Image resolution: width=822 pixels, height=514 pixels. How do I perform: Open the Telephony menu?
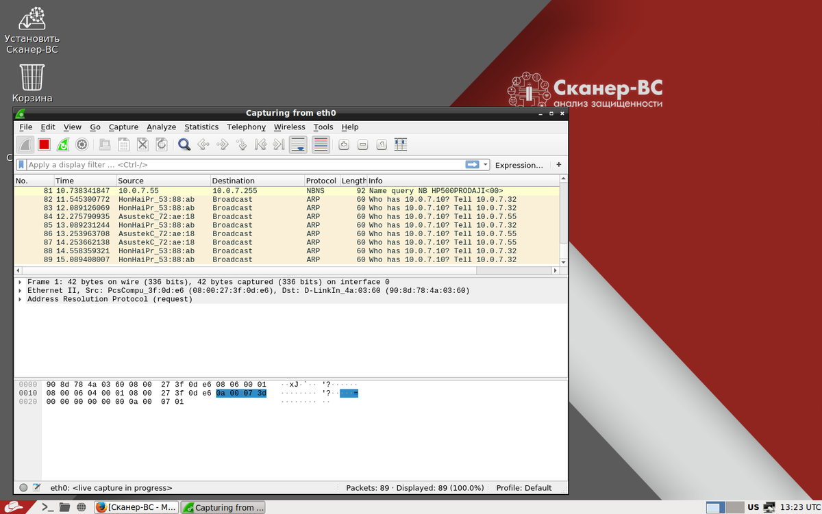click(x=246, y=127)
